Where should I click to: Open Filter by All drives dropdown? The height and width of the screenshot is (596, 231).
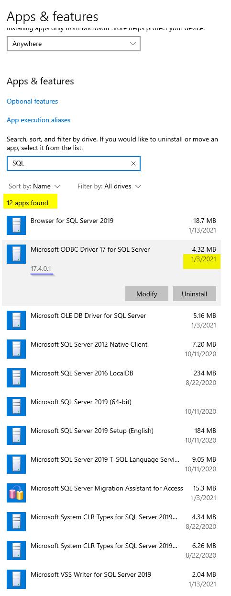(110, 186)
